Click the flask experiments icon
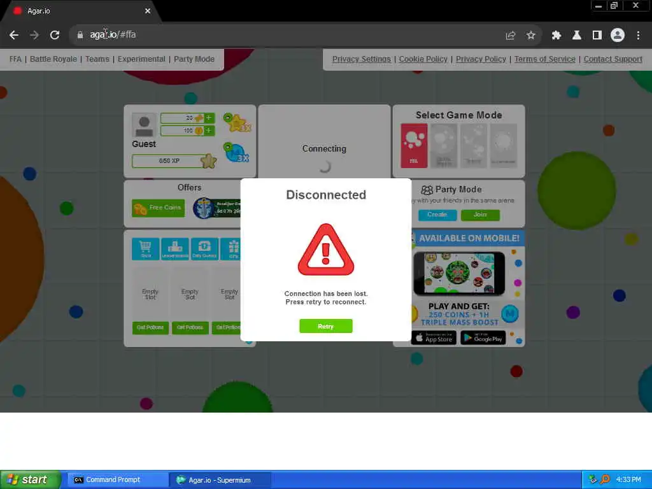Image resolution: width=652 pixels, height=489 pixels. coord(576,36)
